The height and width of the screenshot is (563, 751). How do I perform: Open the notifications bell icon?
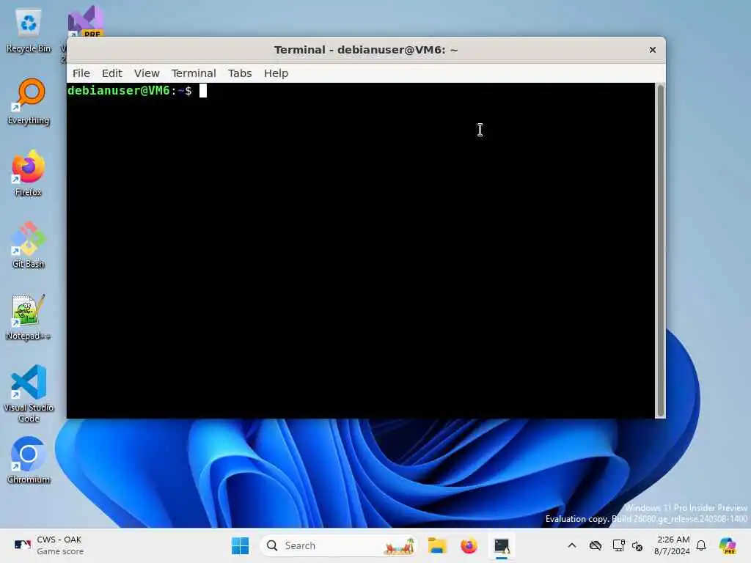[x=701, y=545]
